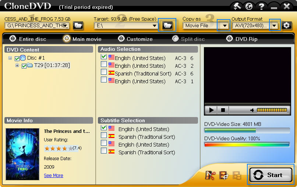Check Spanish AC-3 6 audio track

[104, 72]
